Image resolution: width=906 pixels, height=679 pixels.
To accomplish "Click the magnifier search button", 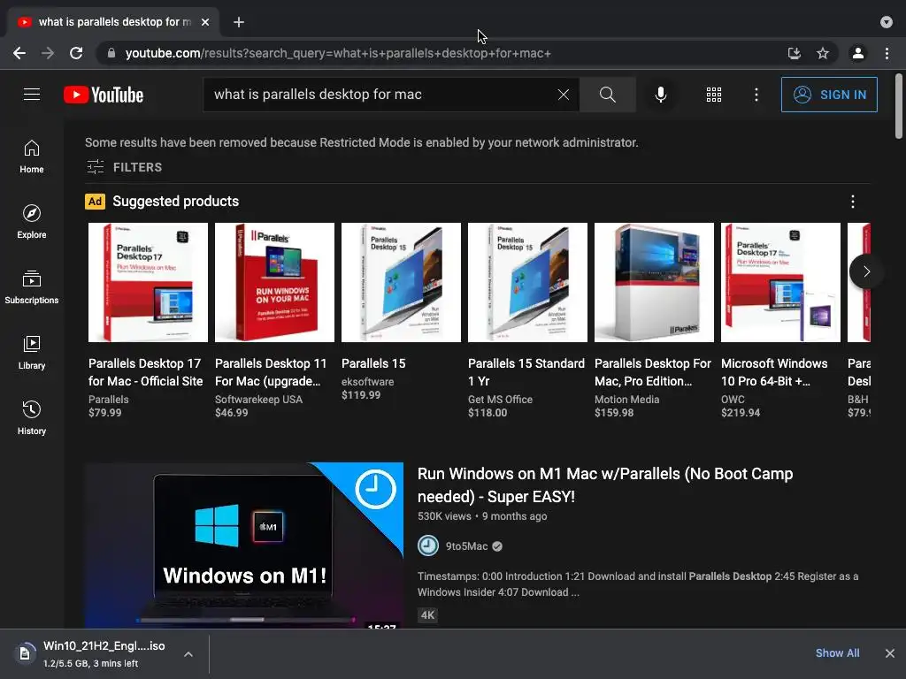I will [x=607, y=94].
